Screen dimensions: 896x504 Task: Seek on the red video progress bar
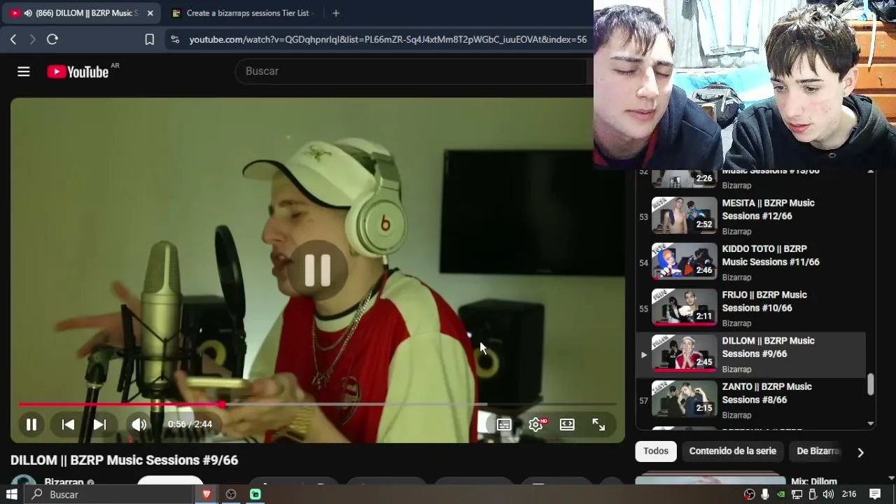tap(317, 405)
